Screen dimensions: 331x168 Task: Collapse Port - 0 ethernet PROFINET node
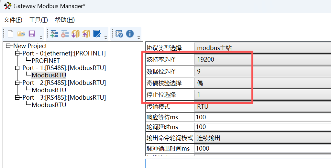(x=17, y=53)
